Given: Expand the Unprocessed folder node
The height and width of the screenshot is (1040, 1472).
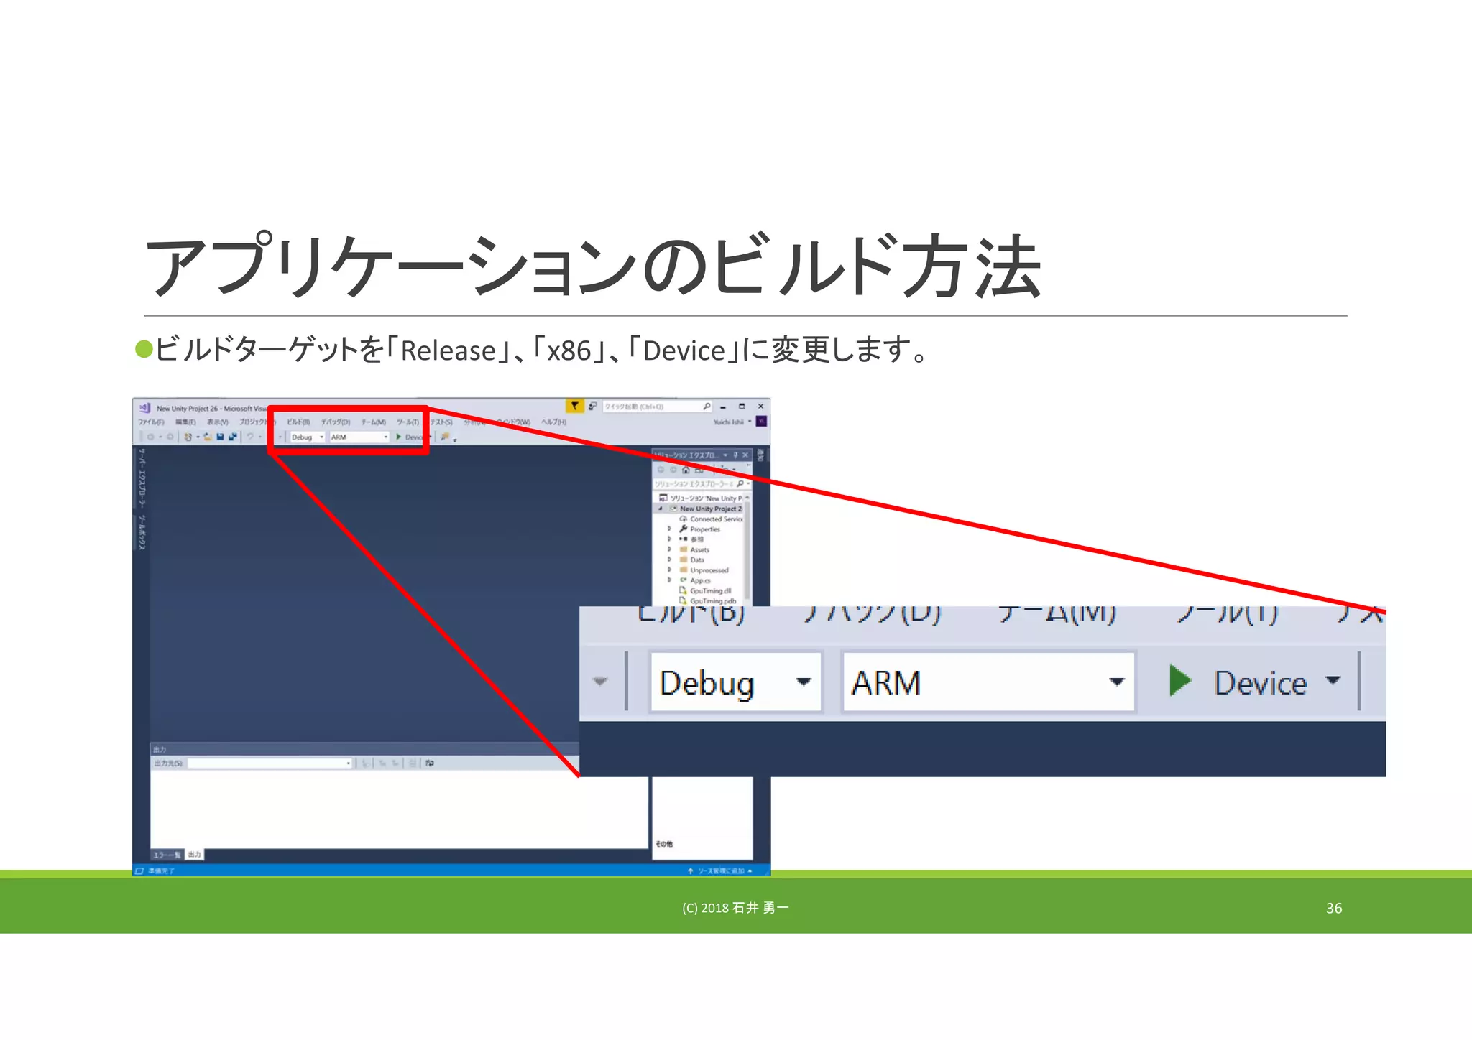Looking at the screenshot, I should click(669, 570).
